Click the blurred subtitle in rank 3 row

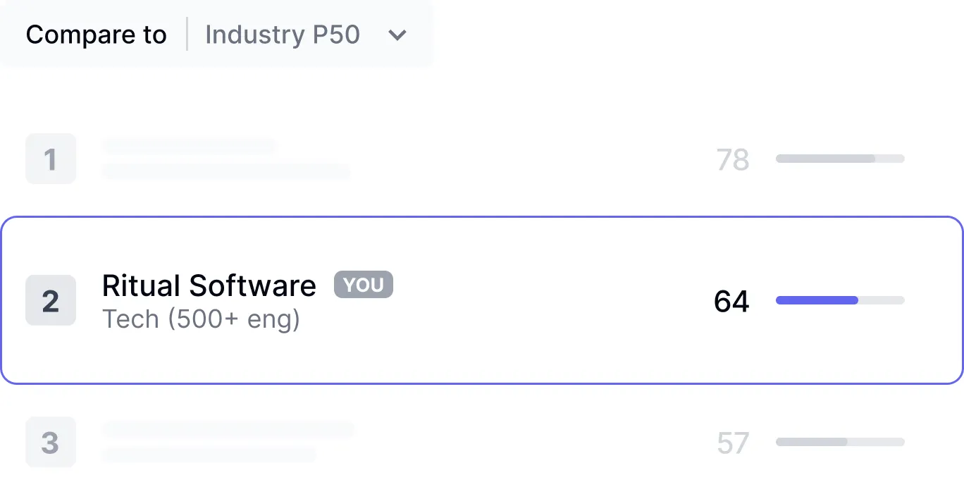[209, 455]
